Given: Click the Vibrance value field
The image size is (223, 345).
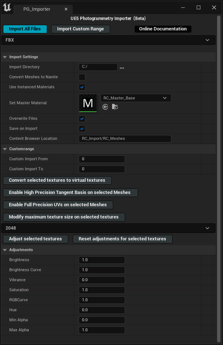Looking at the screenshot, I should coord(102,280).
